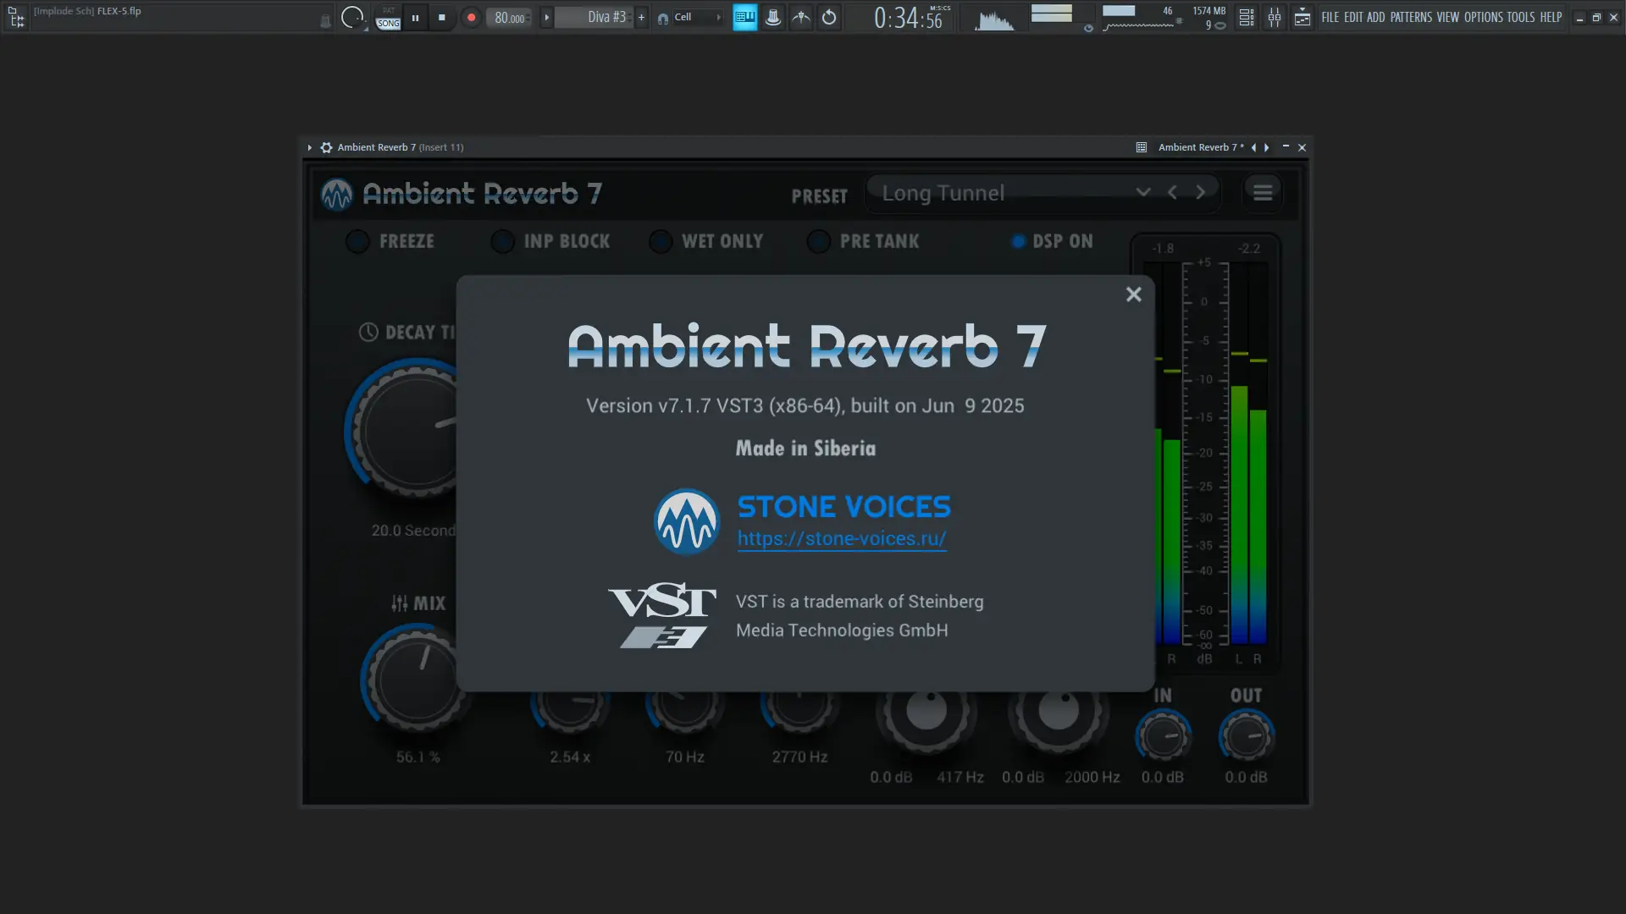This screenshot has height=914, width=1626.
Task: Click the 80.000 tempo field
Action: pyautogui.click(x=509, y=18)
